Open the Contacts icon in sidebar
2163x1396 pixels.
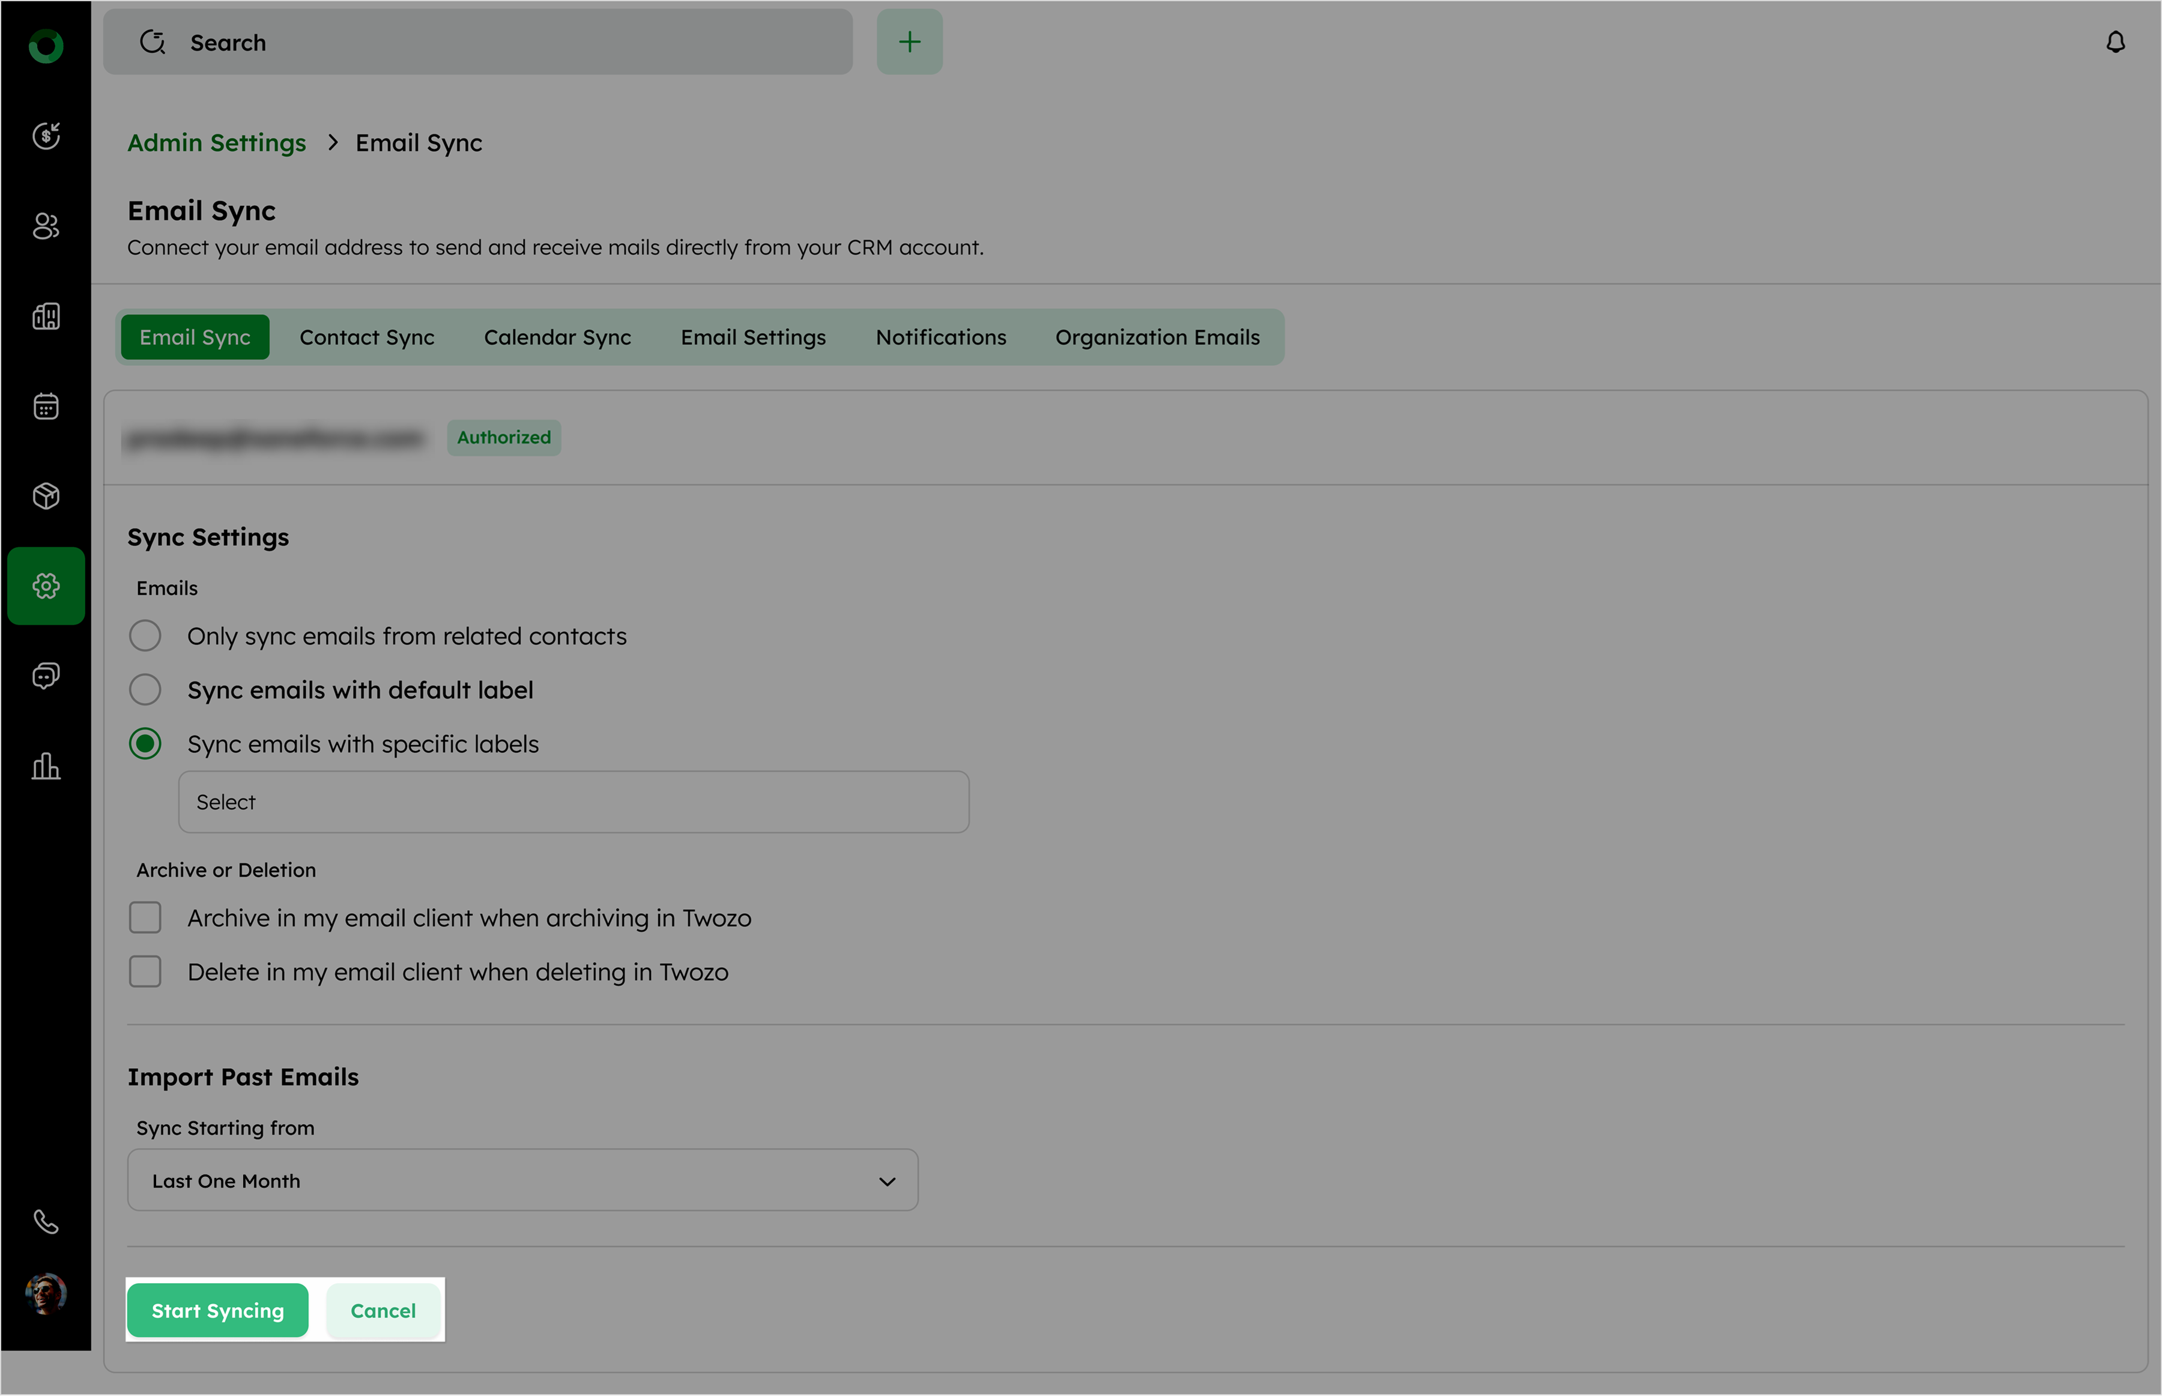(x=46, y=226)
